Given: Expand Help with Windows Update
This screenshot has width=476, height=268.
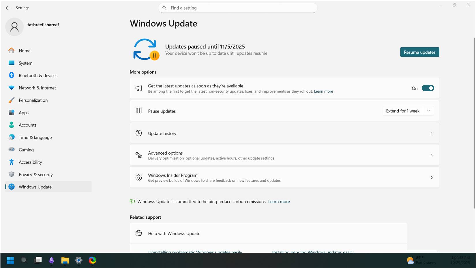Looking at the screenshot, I should 268,233.
